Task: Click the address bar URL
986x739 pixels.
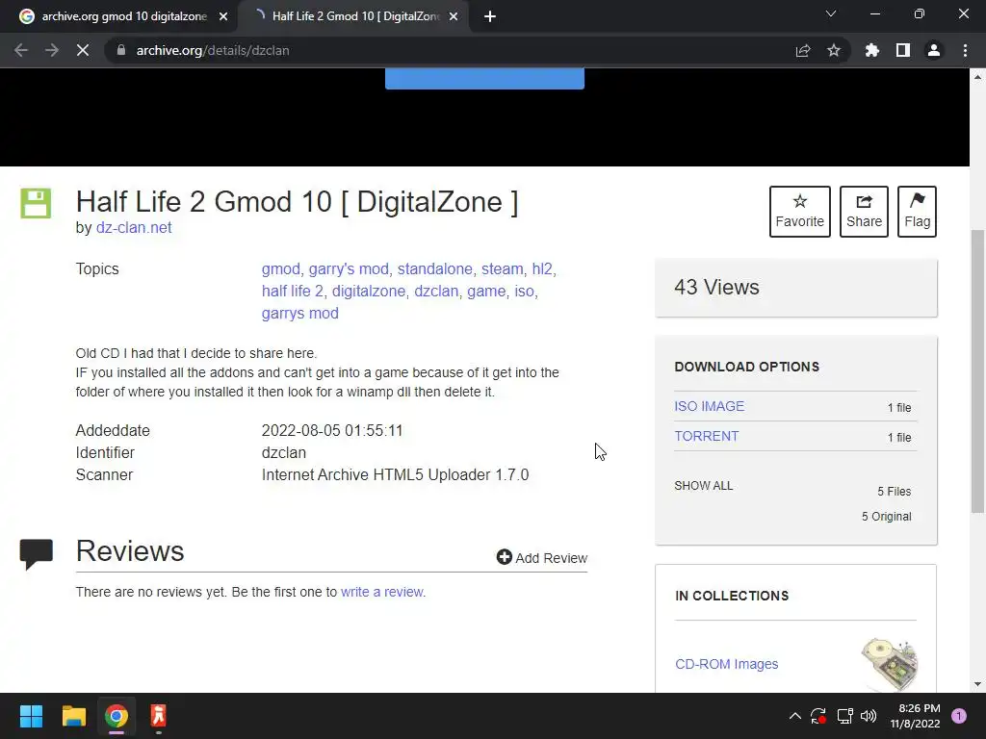Action: tap(213, 50)
